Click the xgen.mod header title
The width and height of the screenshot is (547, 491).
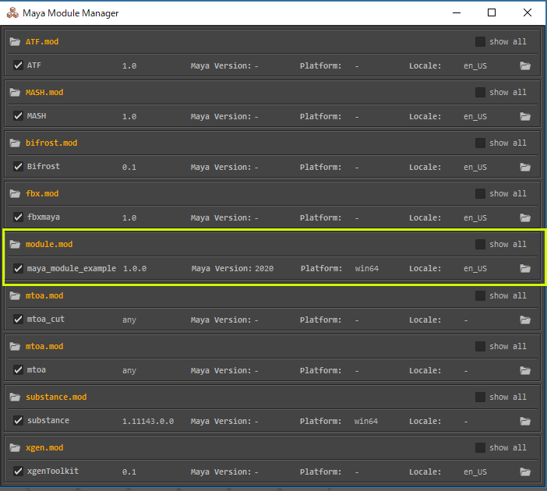coord(44,448)
